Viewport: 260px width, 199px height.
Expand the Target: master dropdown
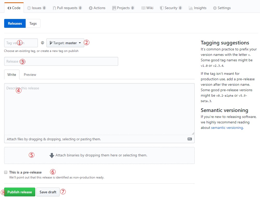point(65,43)
